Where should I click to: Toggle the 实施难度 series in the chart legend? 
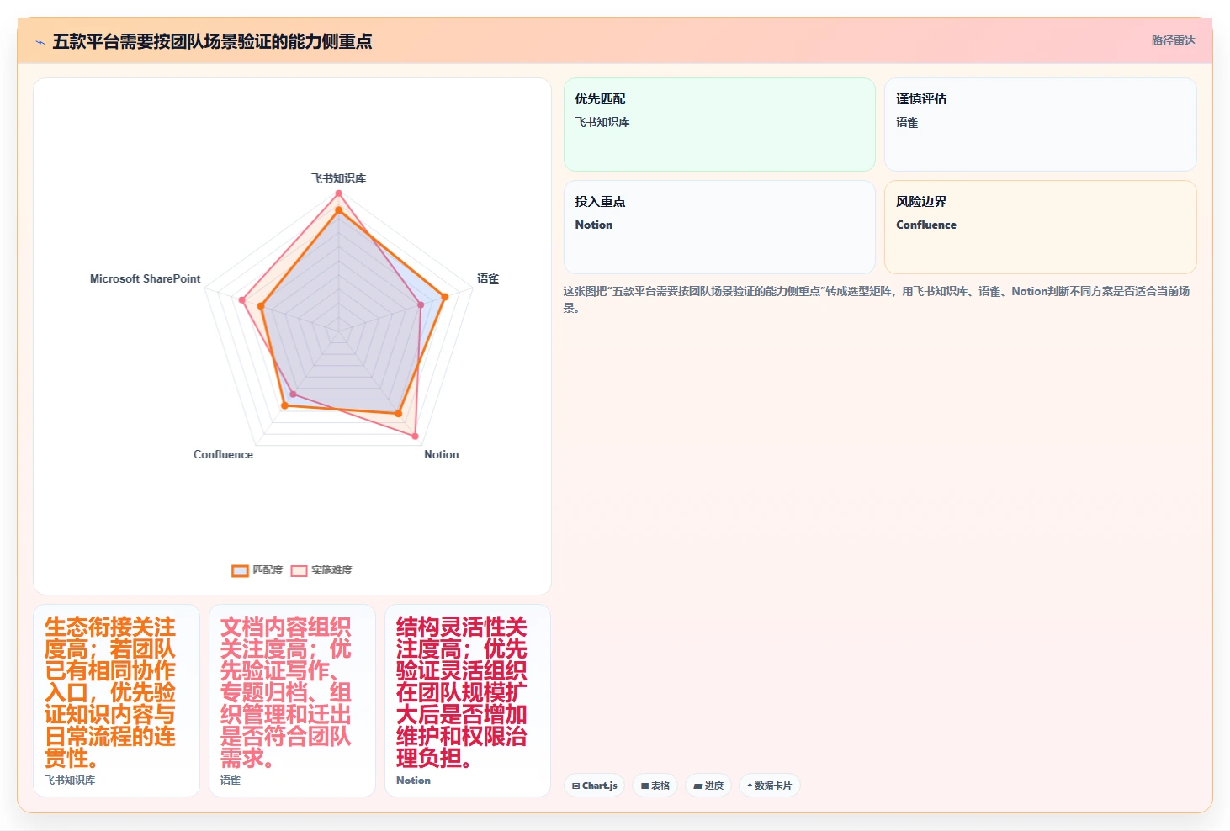coord(321,570)
